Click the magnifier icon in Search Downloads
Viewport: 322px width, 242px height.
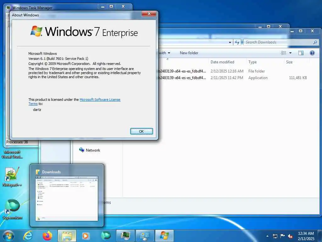click(315, 42)
